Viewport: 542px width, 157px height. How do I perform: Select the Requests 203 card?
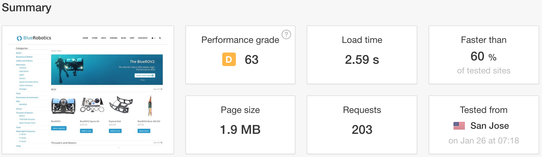(362, 125)
